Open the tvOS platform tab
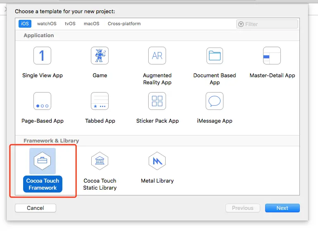Viewport: 318px width, 233px height. tap(70, 24)
